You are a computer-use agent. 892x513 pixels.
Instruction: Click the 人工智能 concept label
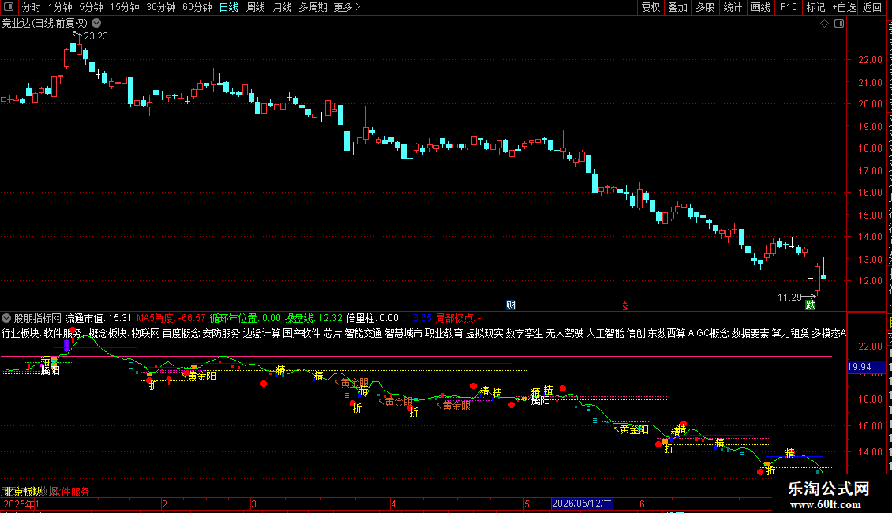(x=605, y=333)
